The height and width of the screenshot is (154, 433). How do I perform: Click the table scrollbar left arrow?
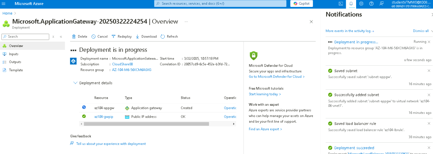click(x=82, y=124)
